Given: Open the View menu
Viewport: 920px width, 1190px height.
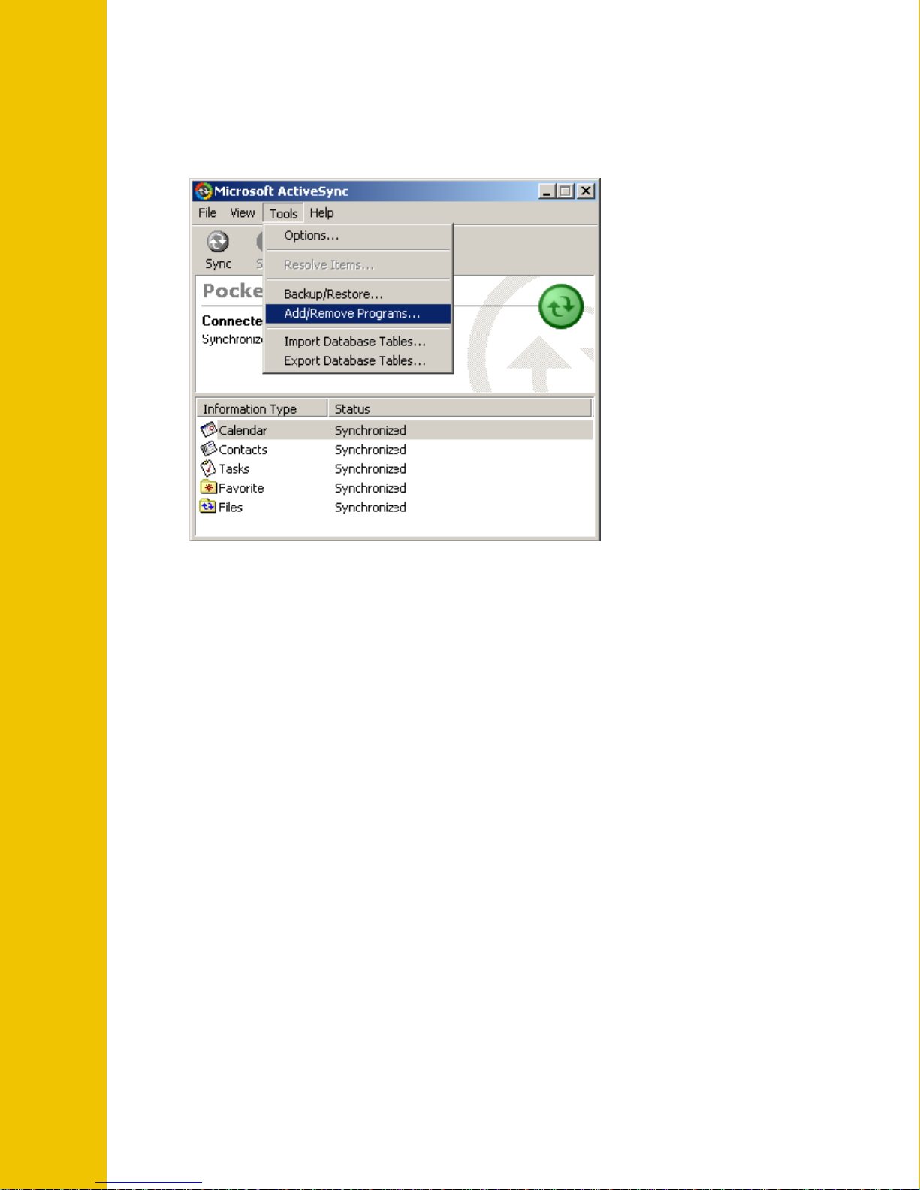Looking at the screenshot, I should click(x=243, y=213).
